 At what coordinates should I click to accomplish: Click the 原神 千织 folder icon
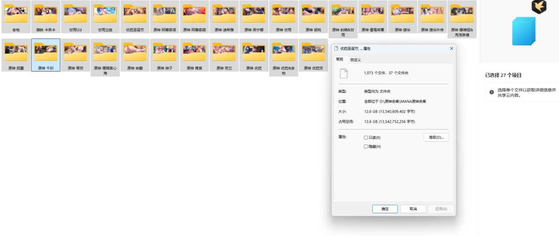(45, 52)
